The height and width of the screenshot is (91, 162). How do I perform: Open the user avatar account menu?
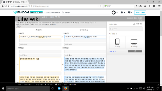tap(114, 12)
